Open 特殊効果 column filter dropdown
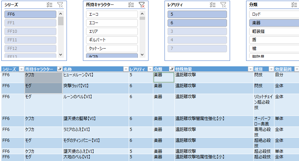 (x=251, y=69)
